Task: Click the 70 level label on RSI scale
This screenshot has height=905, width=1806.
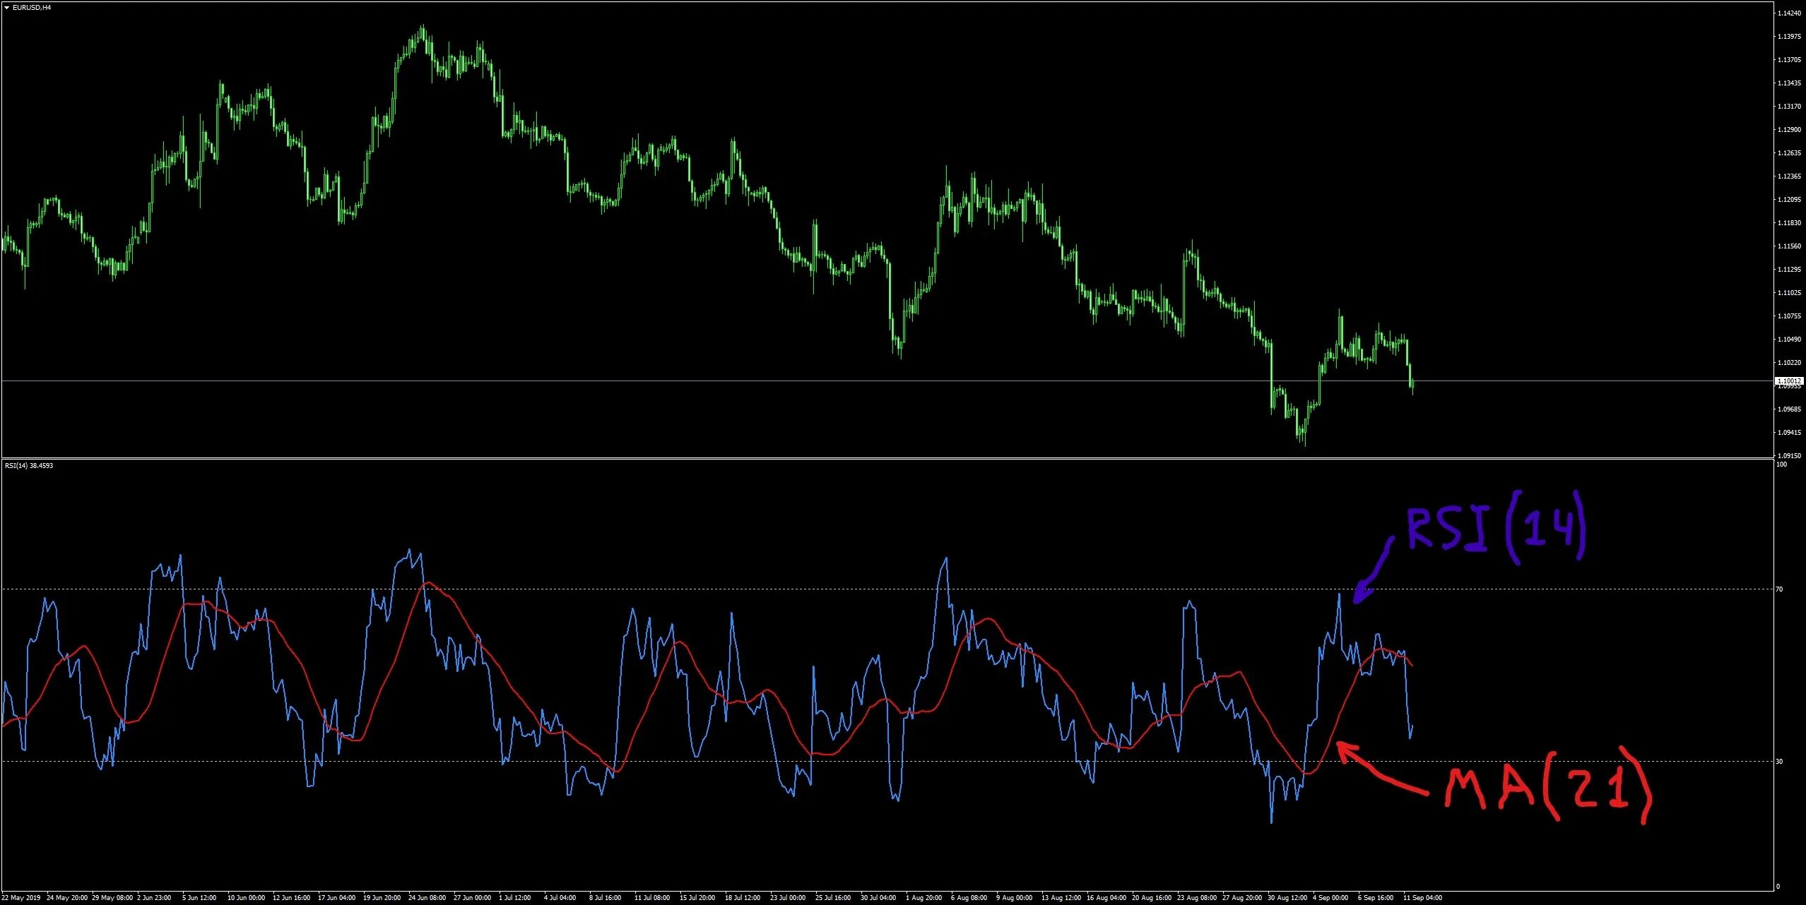Action: click(x=1779, y=589)
